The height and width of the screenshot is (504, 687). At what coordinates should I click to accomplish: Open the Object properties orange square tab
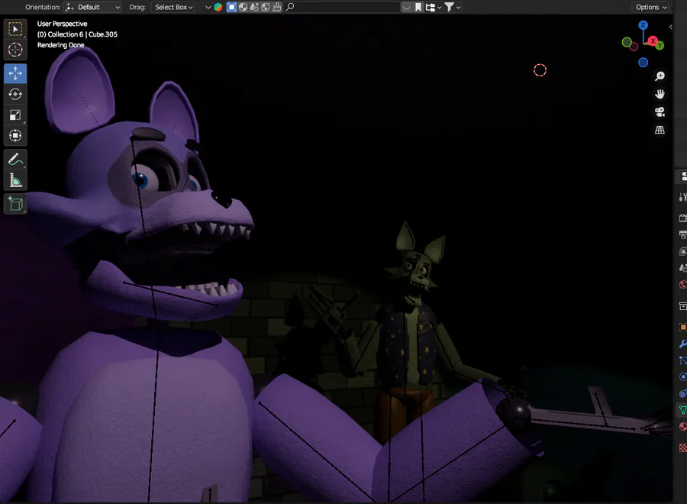point(682,327)
